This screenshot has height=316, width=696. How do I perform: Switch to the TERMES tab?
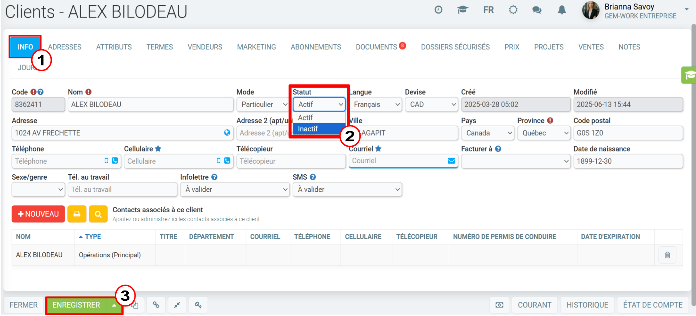160,47
